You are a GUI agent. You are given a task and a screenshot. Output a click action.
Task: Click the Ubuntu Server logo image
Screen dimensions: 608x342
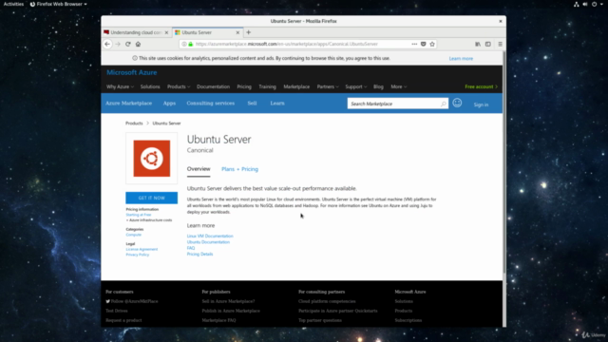(x=152, y=159)
